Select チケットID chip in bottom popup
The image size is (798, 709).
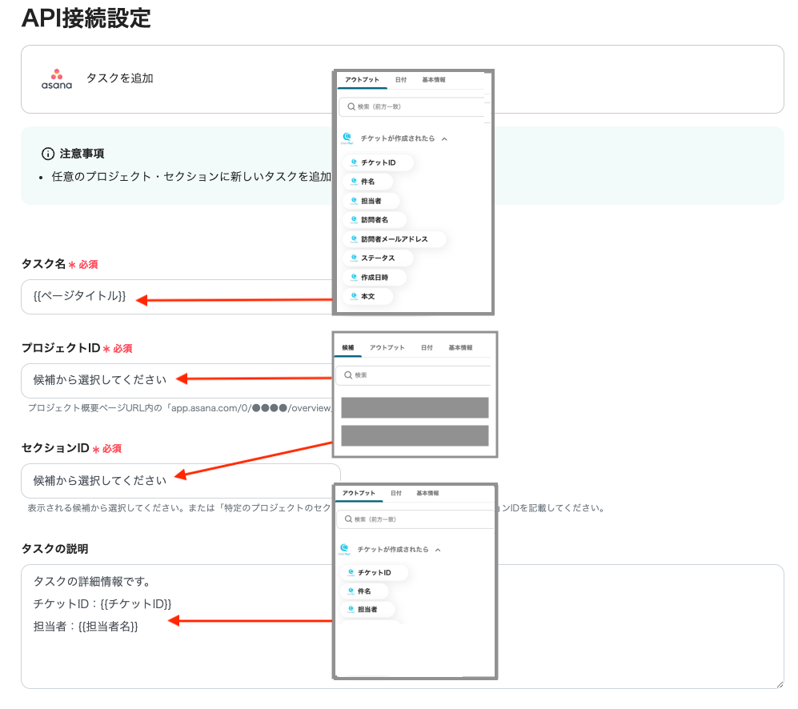pos(374,573)
